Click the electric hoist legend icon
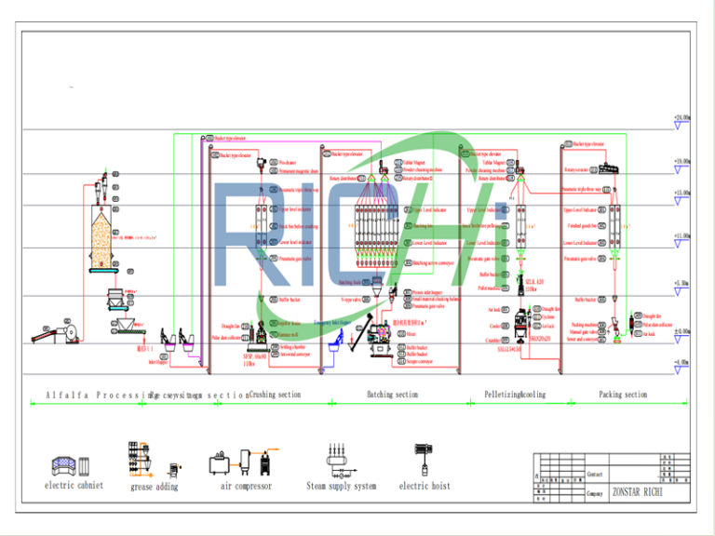Viewport: 715px width, 536px height. (x=423, y=460)
